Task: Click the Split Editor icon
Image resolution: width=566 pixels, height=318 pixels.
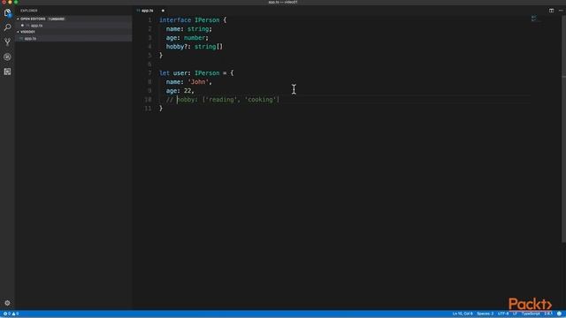Action: [551, 11]
